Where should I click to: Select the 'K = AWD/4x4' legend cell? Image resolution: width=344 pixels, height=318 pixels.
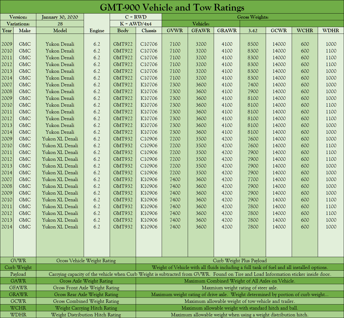tap(136, 24)
